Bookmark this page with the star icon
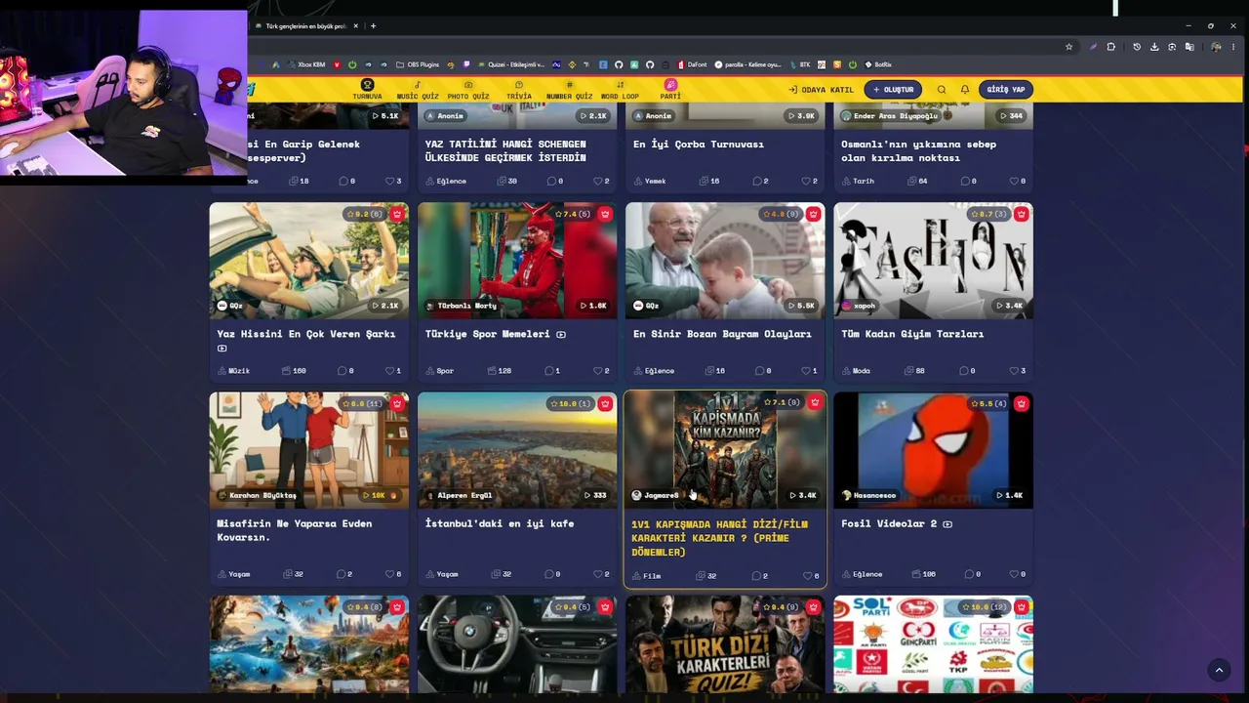Image resolution: width=1249 pixels, height=703 pixels. [x=1069, y=47]
